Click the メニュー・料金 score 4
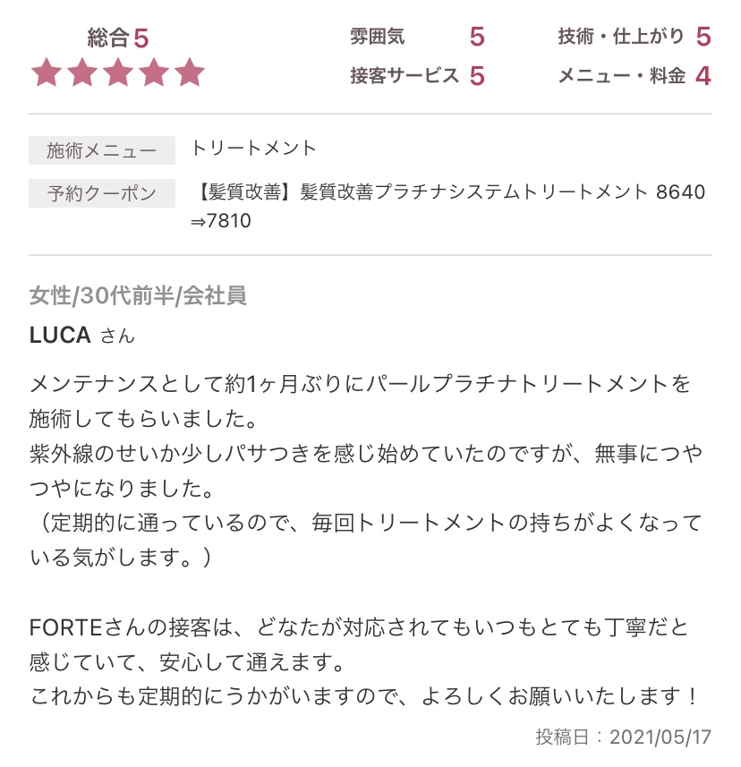This screenshot has width=741, height=767. coord(703,76)
